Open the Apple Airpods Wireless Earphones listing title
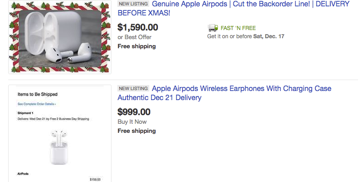364x182 pixels. point(241,88)
